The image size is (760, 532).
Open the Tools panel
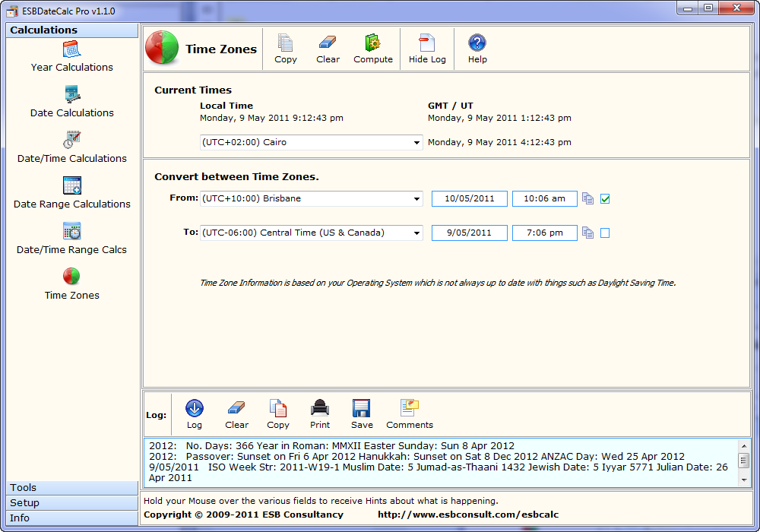tap(71, 487)
